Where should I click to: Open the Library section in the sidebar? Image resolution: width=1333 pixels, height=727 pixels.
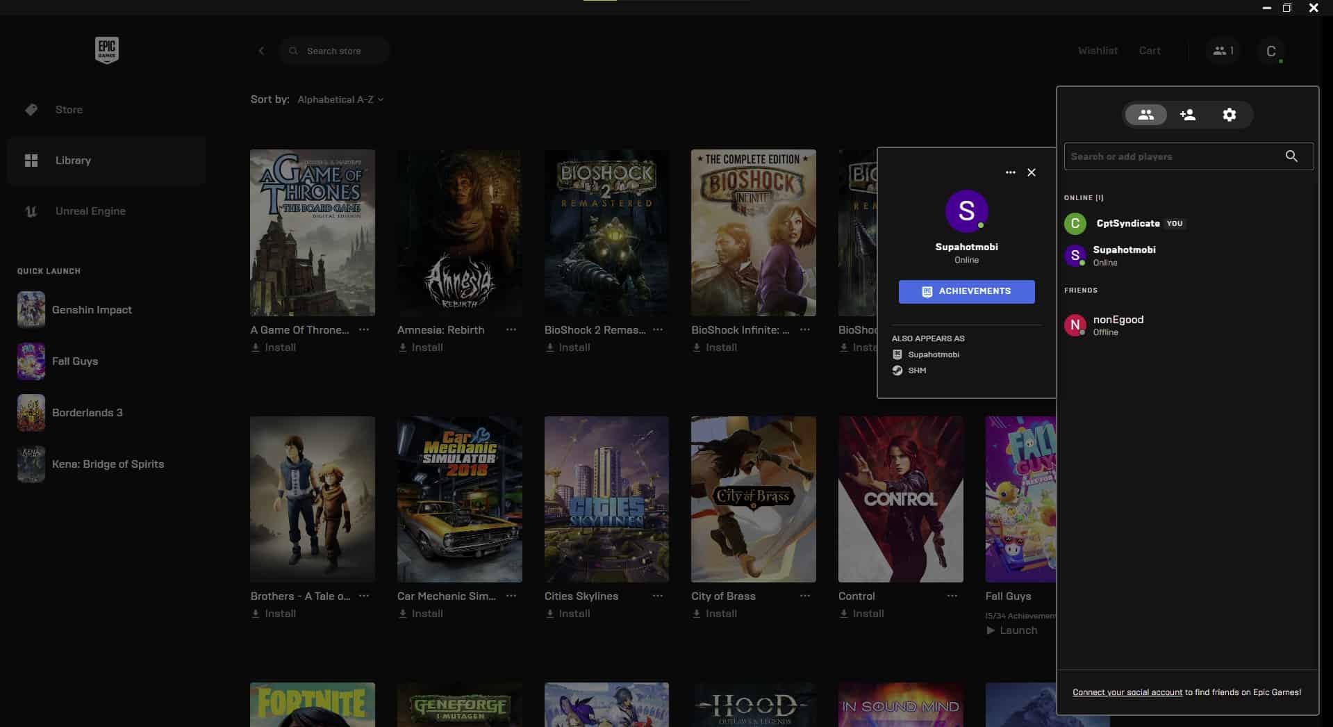tap(72, 160)
